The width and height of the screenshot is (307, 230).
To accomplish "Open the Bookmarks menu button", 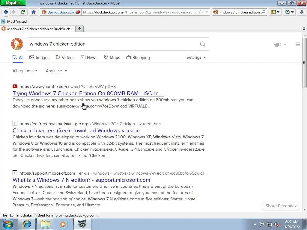I will 275,12.
